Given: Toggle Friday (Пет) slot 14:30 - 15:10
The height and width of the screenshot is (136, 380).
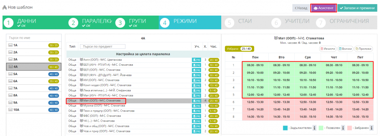Looking at the screenshot, I should [360, 117].
